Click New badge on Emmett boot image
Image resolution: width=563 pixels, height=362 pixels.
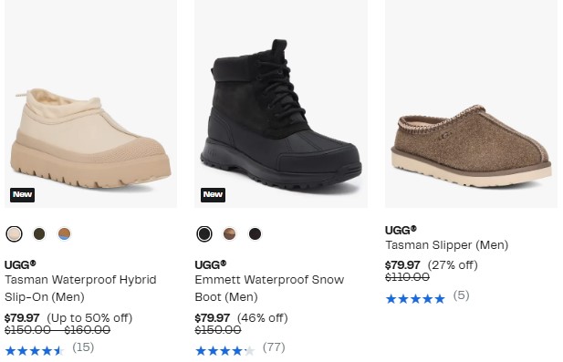click(213, 195)
